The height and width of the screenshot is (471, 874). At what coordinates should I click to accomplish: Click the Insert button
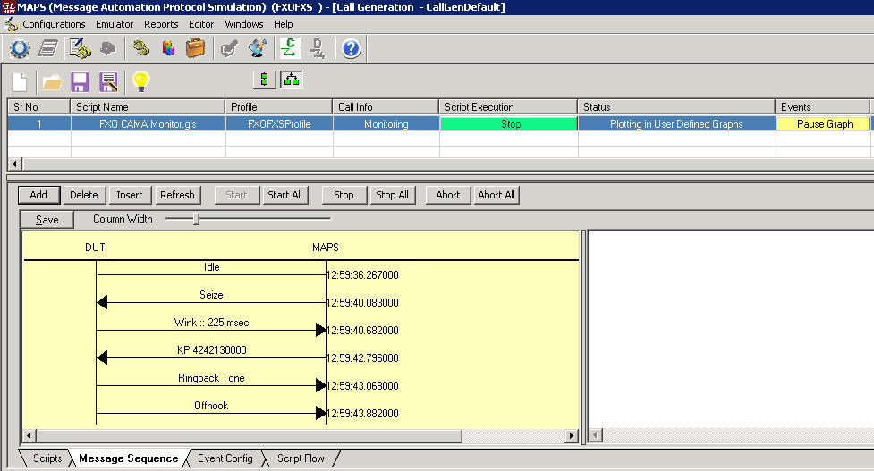pos(130,195)
